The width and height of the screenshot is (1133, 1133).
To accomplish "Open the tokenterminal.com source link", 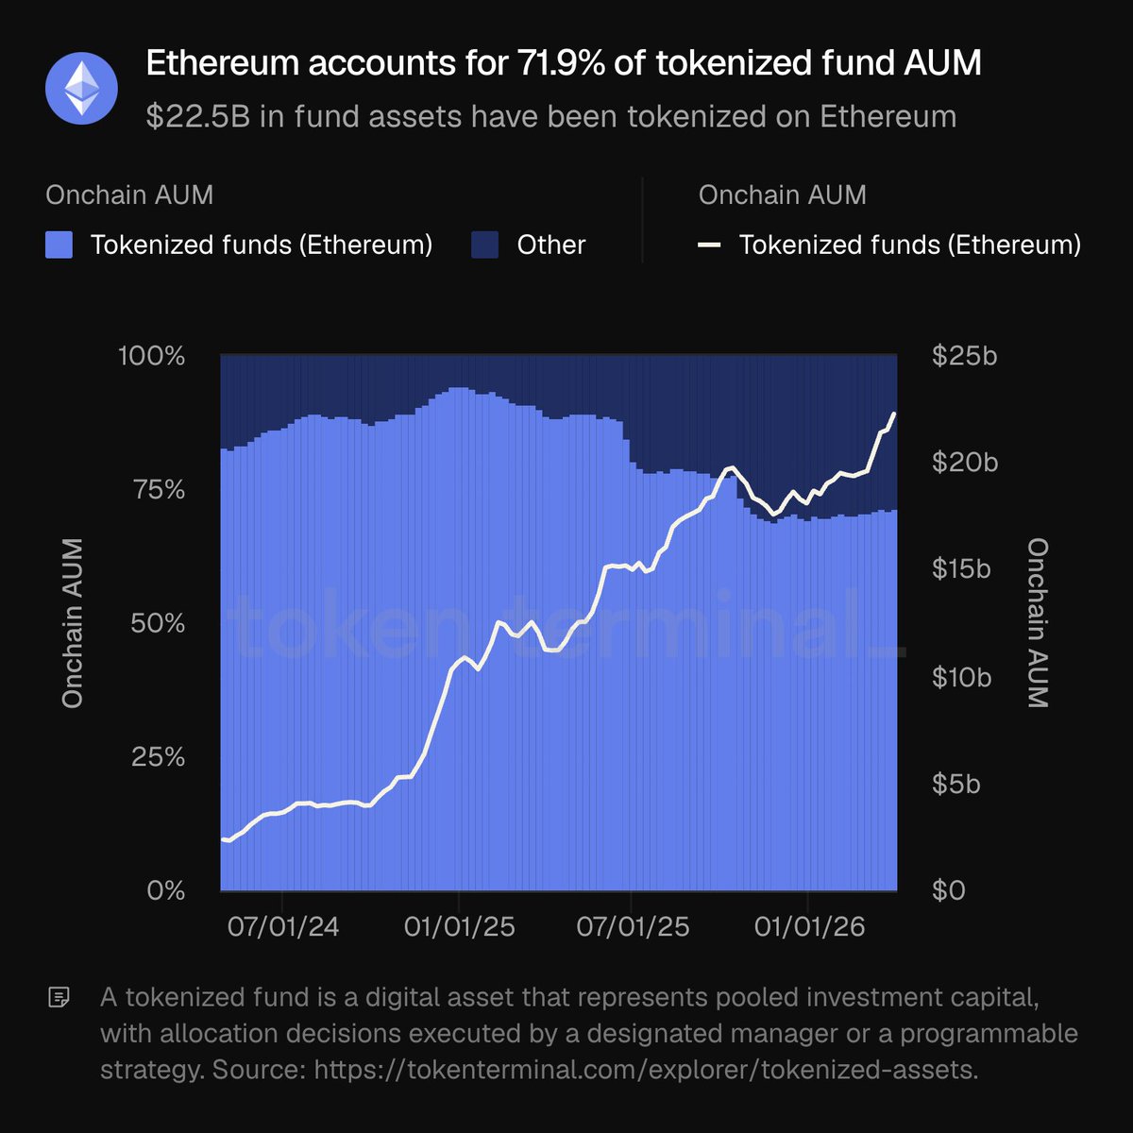I will click(x=645, y=1070).
